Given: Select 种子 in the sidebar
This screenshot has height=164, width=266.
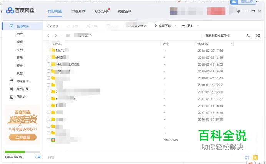Looking at the screenshot, I should click(x=20, y=66).
